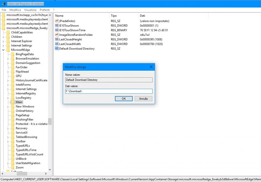The image size is (261, 182).
Task: Select the LowRegistry tree key
Action: [x=23, y=98]
